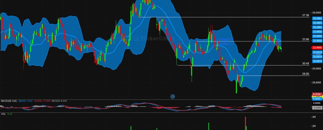The image size is (323, 130).
Task: Click the bottom blue 32.6819 price tag
Action: [317, 61]
